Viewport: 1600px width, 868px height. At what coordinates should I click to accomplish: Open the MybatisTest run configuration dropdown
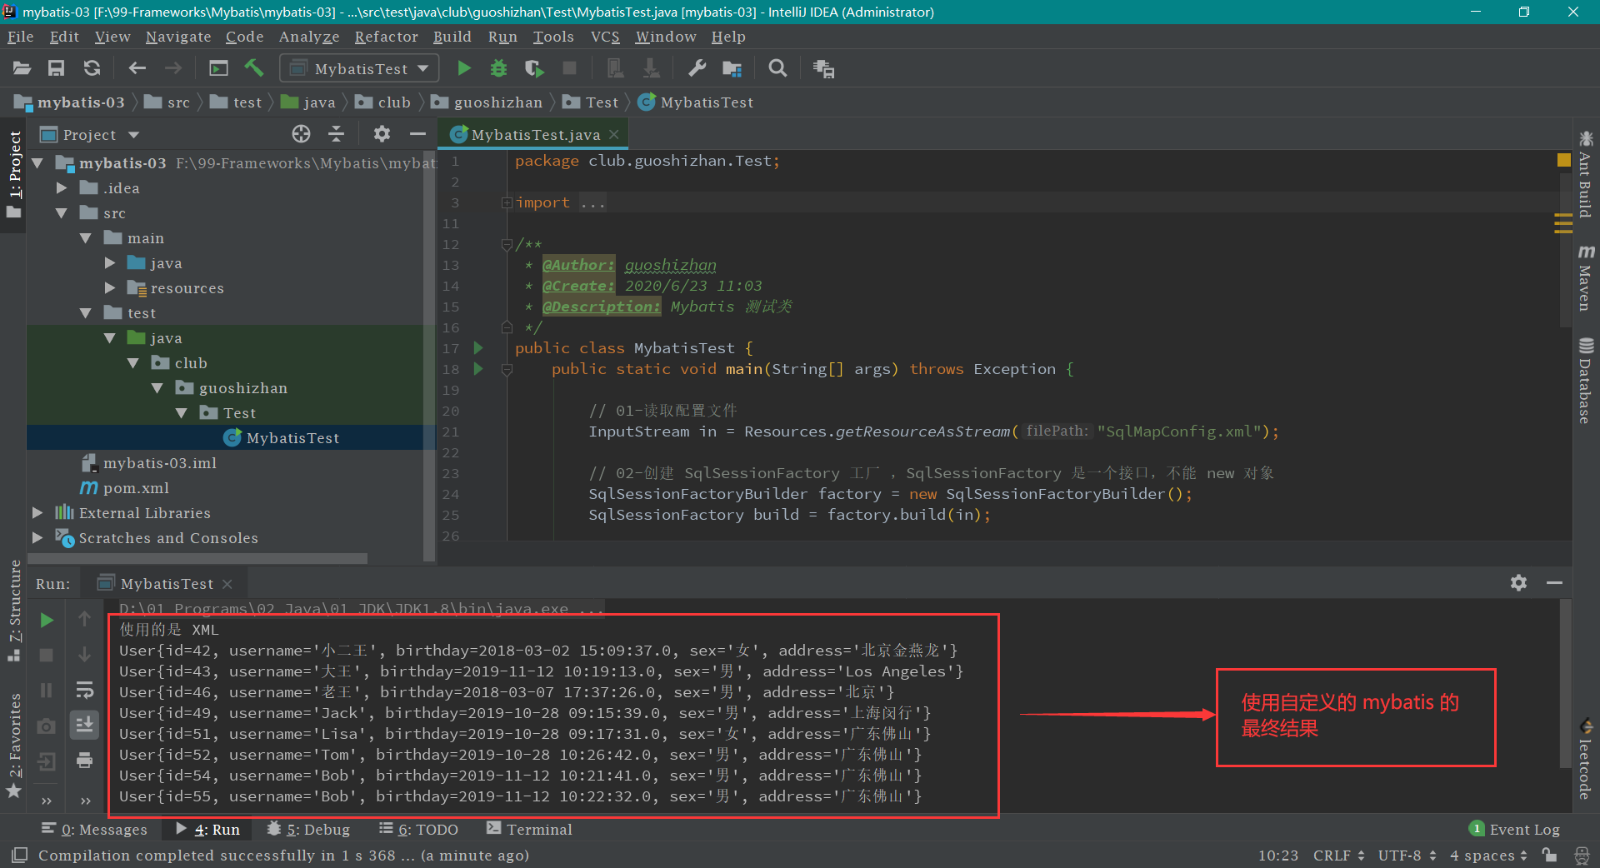360,68
